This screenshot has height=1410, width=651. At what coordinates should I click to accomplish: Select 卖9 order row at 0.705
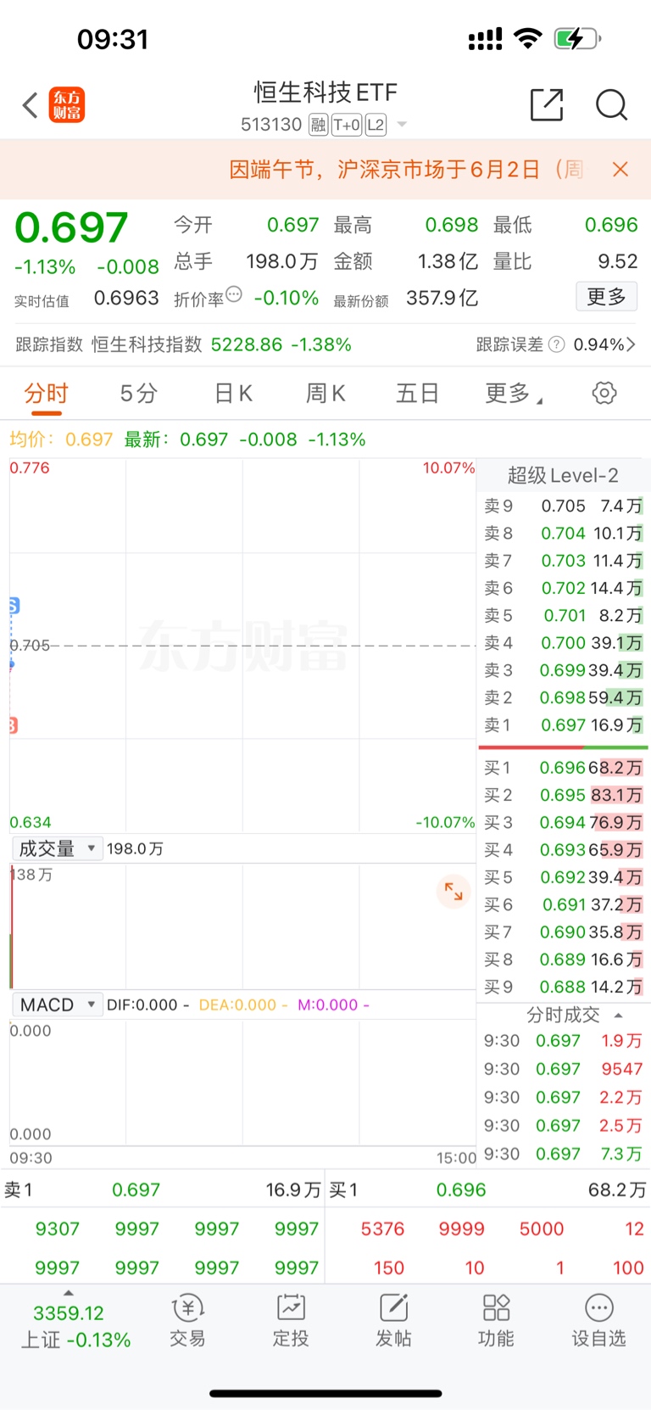pyautogui.click(x=563, y=506)
